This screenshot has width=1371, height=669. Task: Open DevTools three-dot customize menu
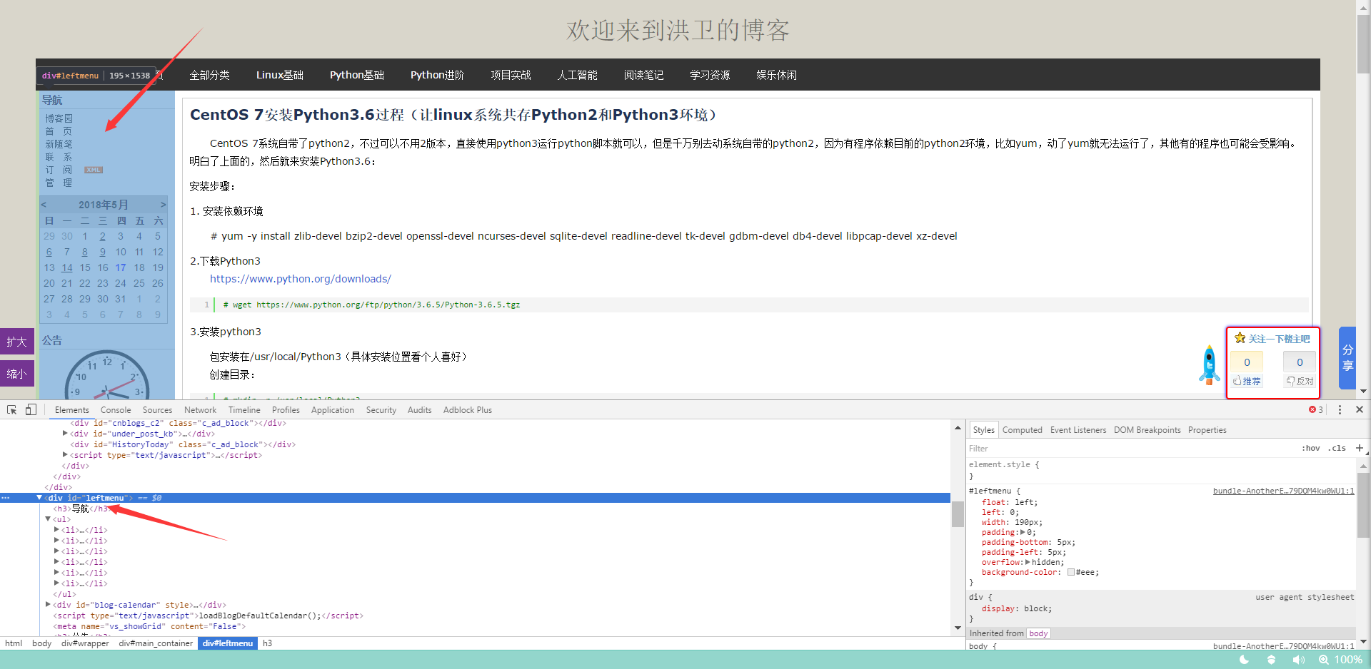[x=1340, y=409]
